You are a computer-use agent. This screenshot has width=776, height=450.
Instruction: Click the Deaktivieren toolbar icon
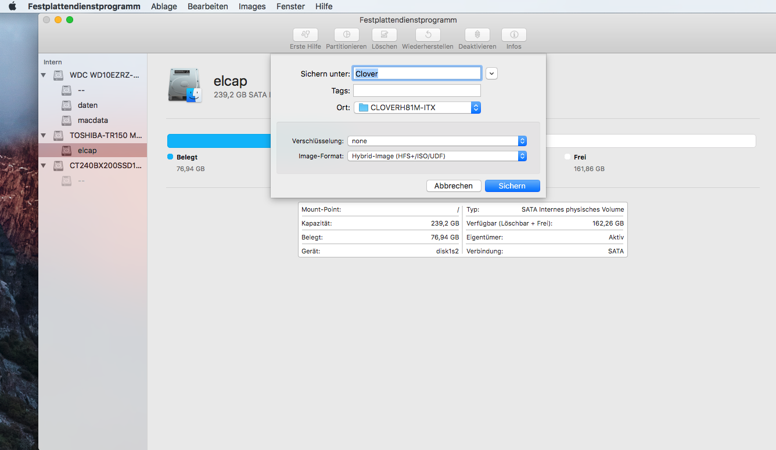click(477, 35)
